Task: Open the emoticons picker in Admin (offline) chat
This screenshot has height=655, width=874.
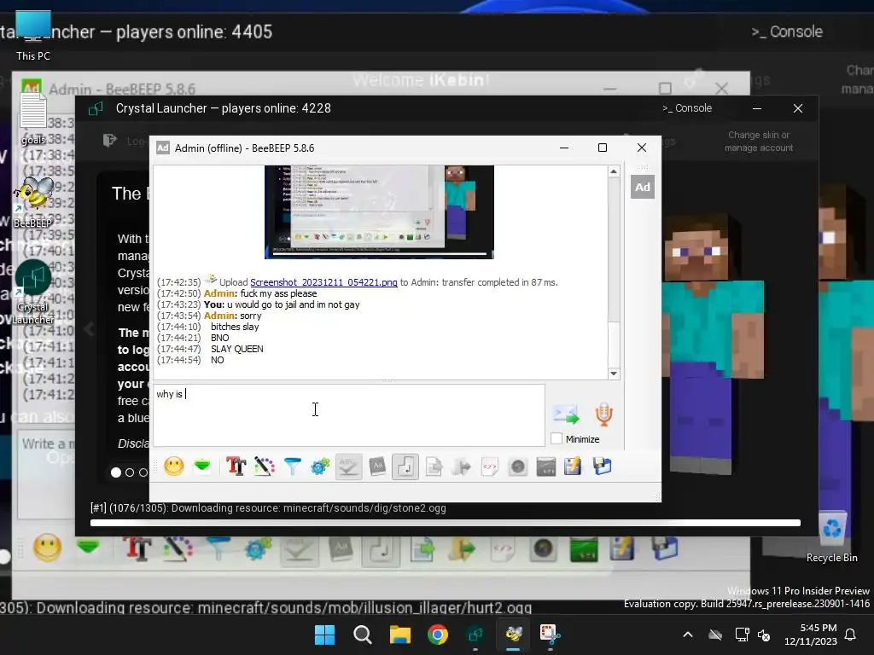Action: click(x=174, y=467)
